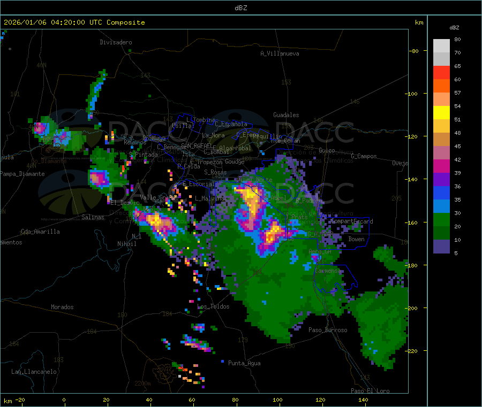Image resolution: width=482 pixels, height=407 pixels.
Task: Click the C_Española label
Action: pos(231,124)
